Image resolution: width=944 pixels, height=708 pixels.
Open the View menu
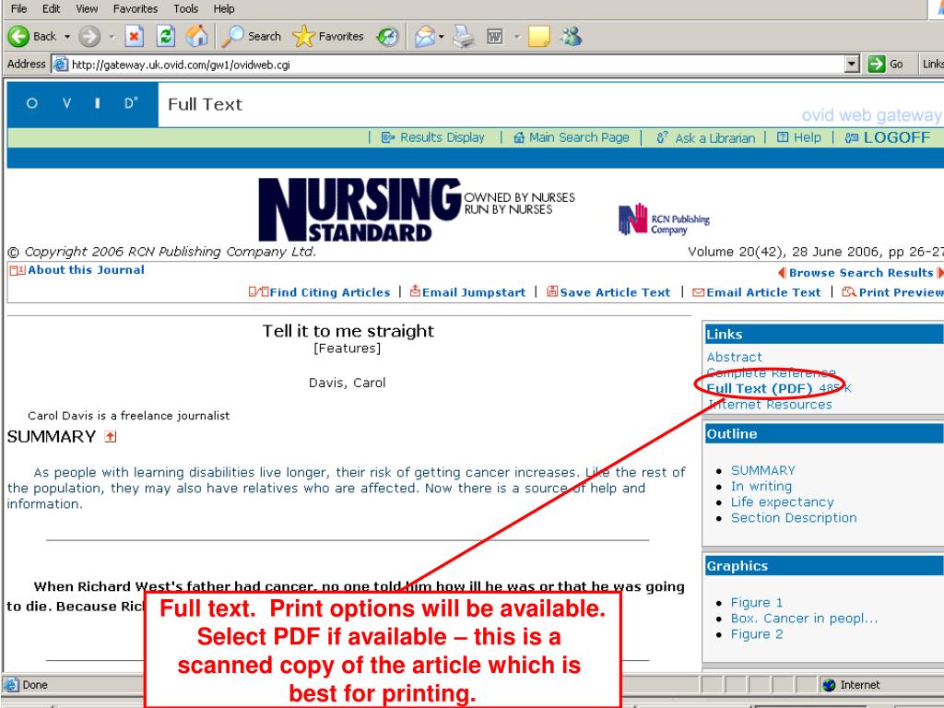(87, 8)
